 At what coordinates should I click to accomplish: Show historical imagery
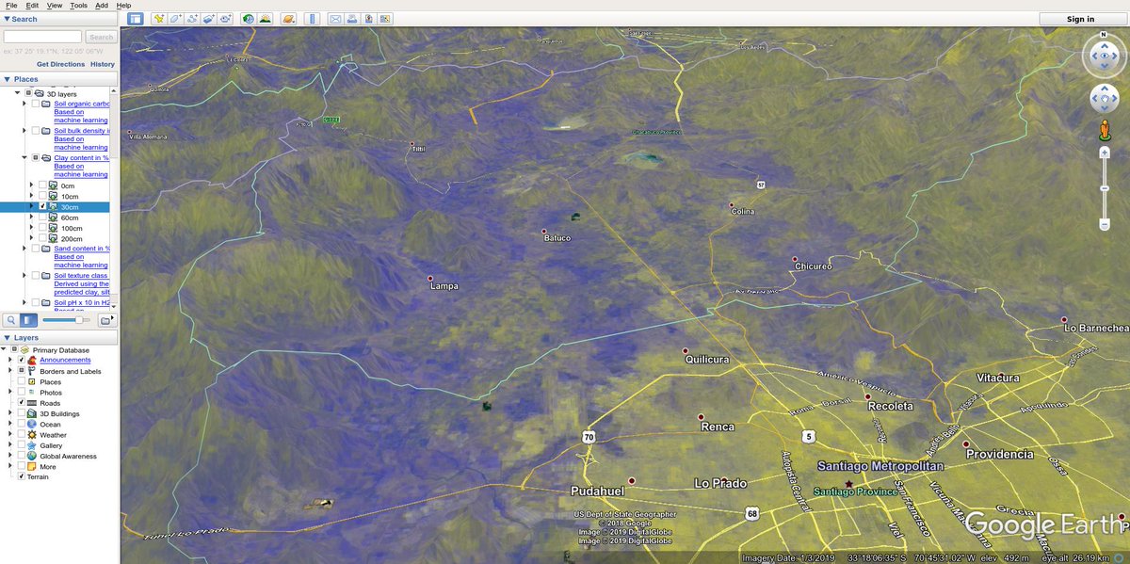pos(248,18)
